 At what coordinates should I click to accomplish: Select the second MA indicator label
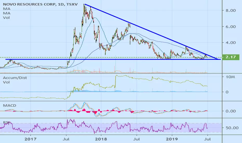7,13
